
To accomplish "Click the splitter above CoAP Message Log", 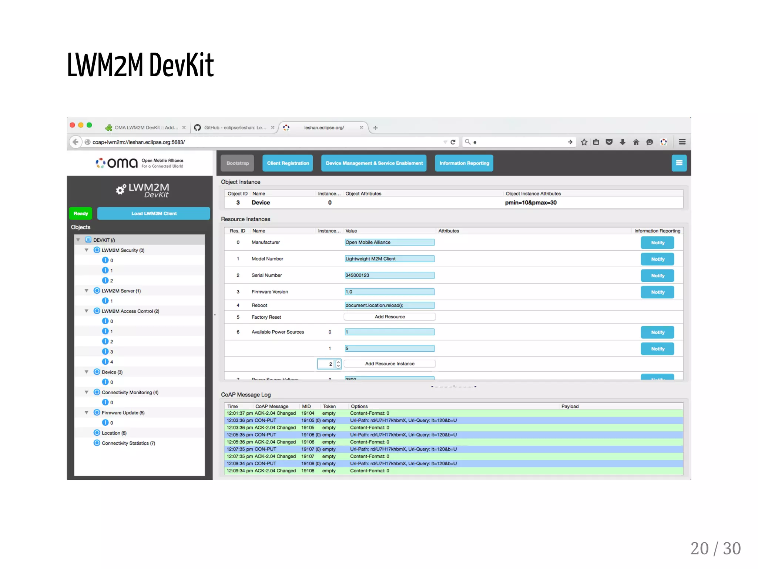I will 454,386.
